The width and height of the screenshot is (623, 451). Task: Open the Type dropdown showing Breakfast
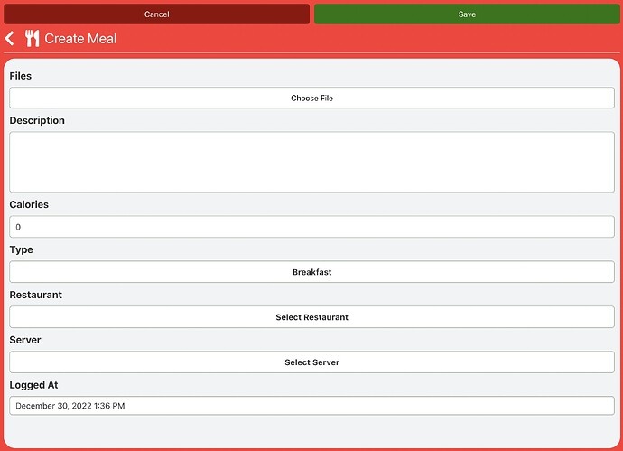[x=311, y=272]
